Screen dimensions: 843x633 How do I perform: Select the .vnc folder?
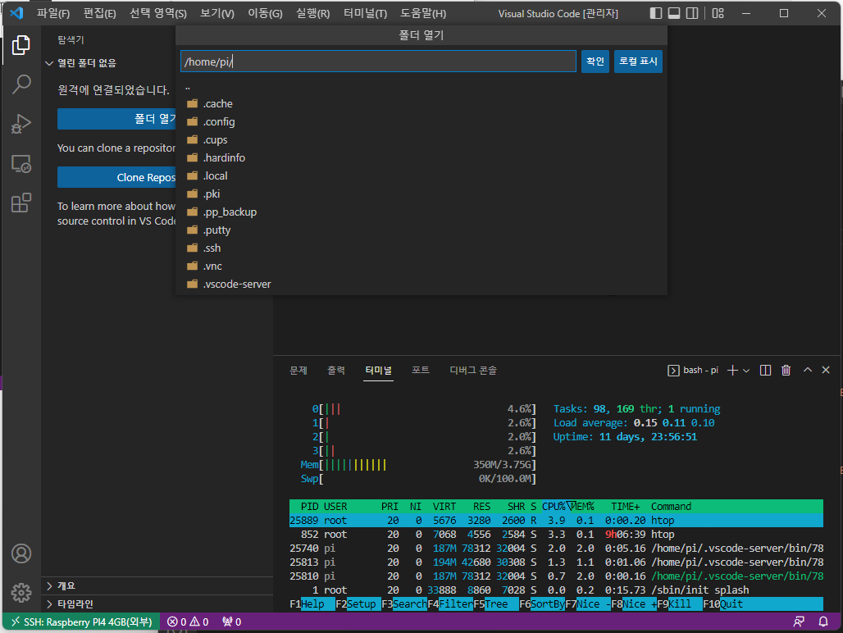421,266
